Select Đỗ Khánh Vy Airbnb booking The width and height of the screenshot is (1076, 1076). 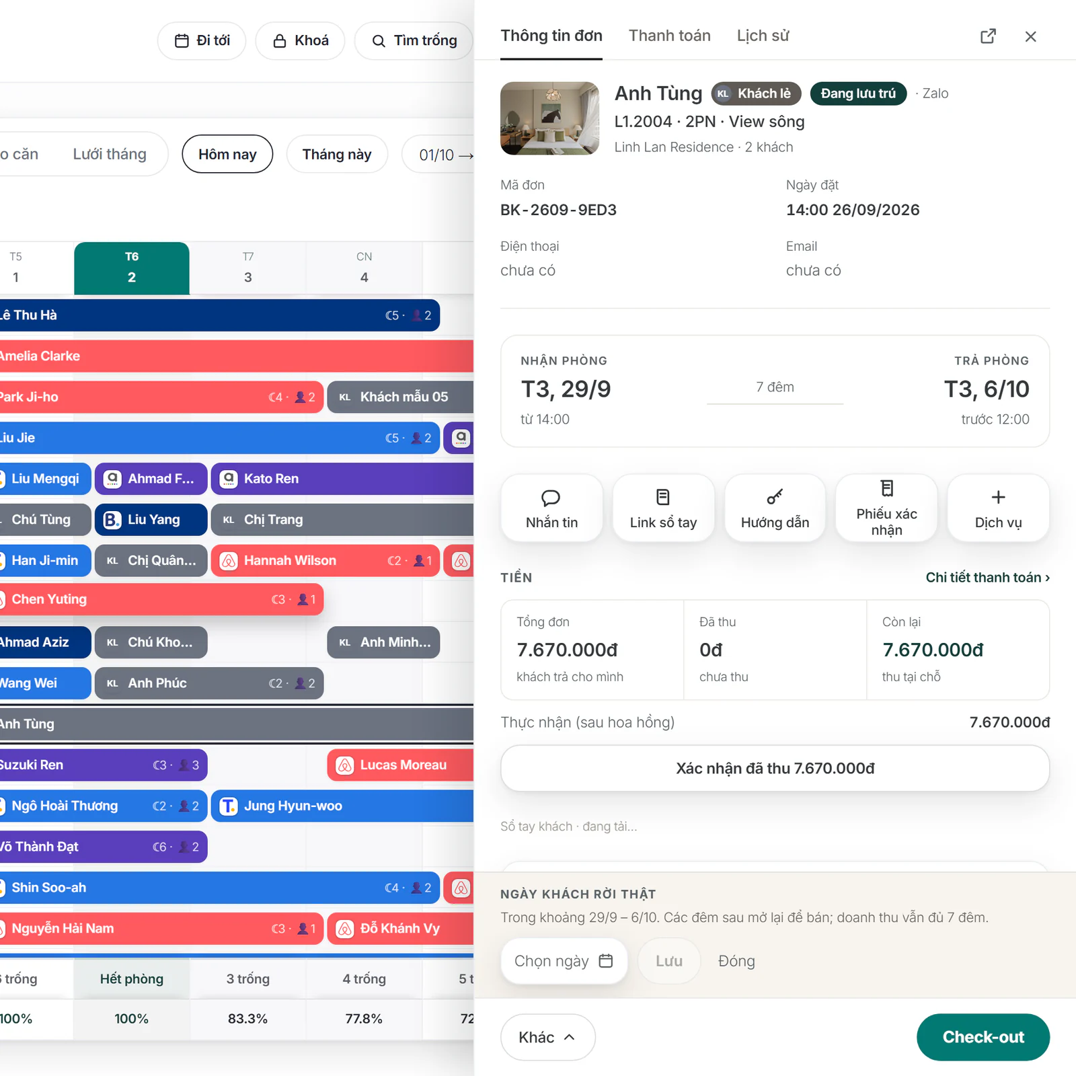pos(401,929)
